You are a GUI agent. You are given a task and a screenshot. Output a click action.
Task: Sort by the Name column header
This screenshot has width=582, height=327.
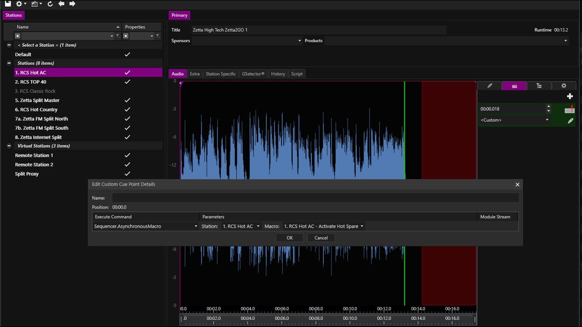point(63,27)
